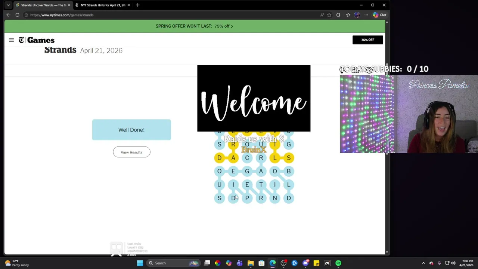View site information lock icon
The width and height of the screenshot is (478, 269).
click(26, 15)
